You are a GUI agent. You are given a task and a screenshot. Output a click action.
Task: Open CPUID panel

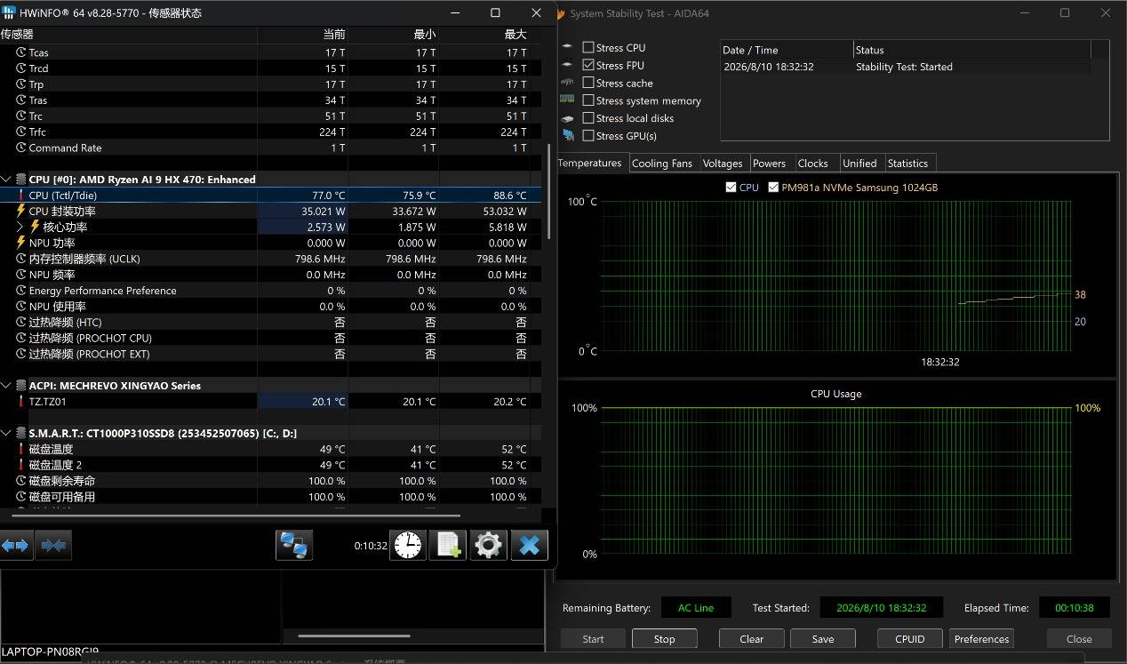coord(910,639)
